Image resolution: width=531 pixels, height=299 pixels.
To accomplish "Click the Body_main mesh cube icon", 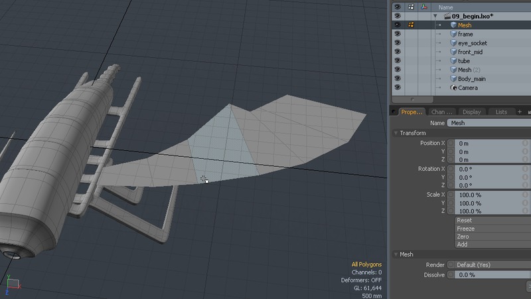I will [453, 79].
